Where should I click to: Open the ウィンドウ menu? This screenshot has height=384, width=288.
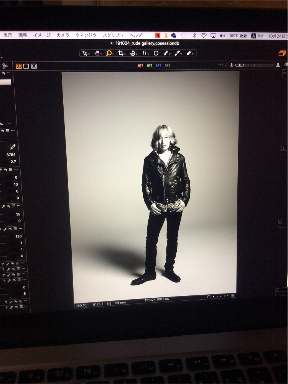pyautogui.click(x=86, y=35)
